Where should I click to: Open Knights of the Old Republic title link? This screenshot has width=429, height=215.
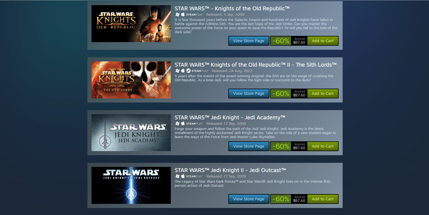[232, 8]
